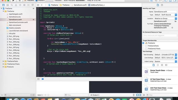Screen dimensions: 178x100
Task: Choose file location folder icon
Action: (175, 21)
